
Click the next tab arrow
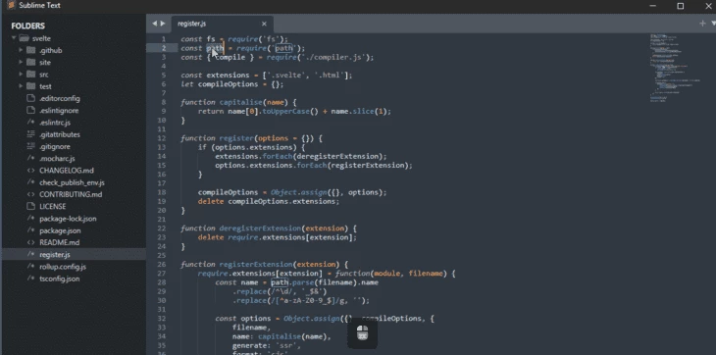click(163, 24)
